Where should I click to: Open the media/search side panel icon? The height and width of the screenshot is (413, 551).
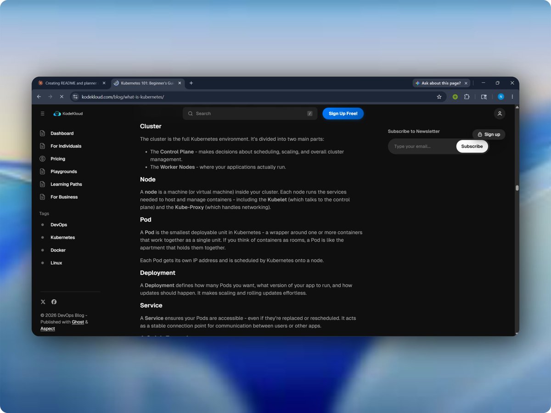click(484, 97)
